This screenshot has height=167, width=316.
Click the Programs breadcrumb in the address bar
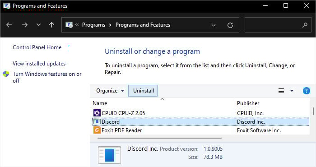click(94, 25)
